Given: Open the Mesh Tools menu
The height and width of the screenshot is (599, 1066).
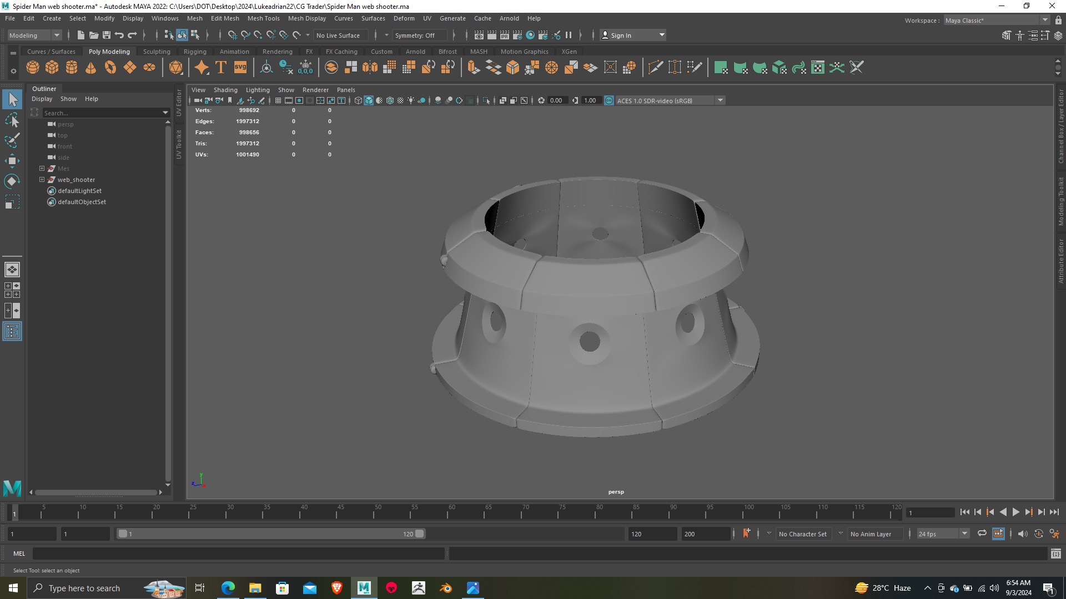Looking at the screenshot, I should tap(263, 18).
